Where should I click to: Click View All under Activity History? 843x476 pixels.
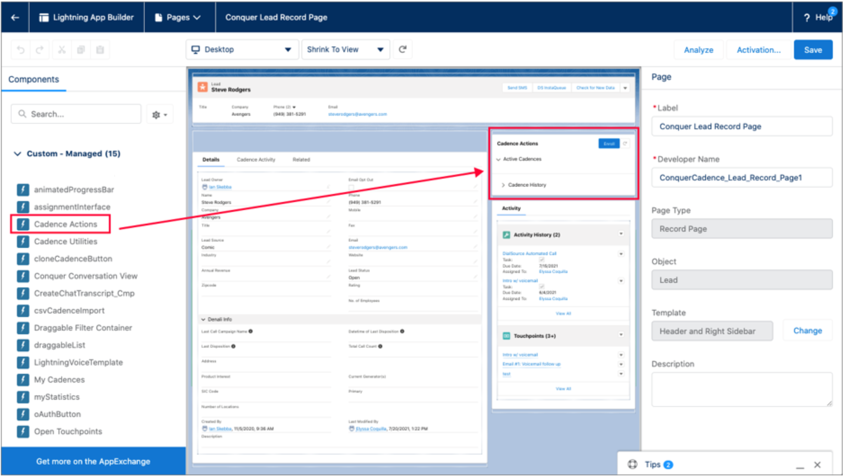563,313
